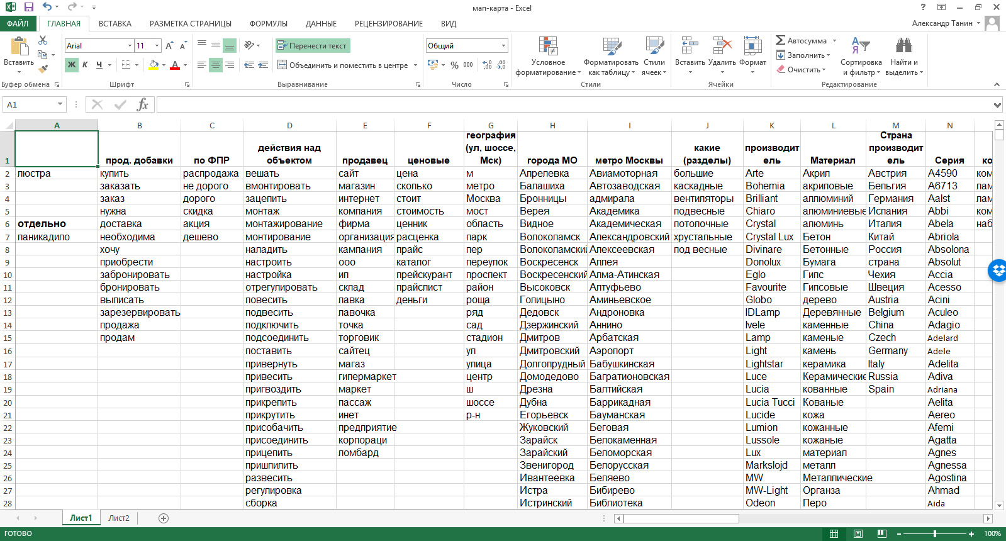This screenshot has height=541, width=1006.
Task: Click the Sort and Filter (Сортировка и фильтр) icon
Action: (x=861, y=56)
